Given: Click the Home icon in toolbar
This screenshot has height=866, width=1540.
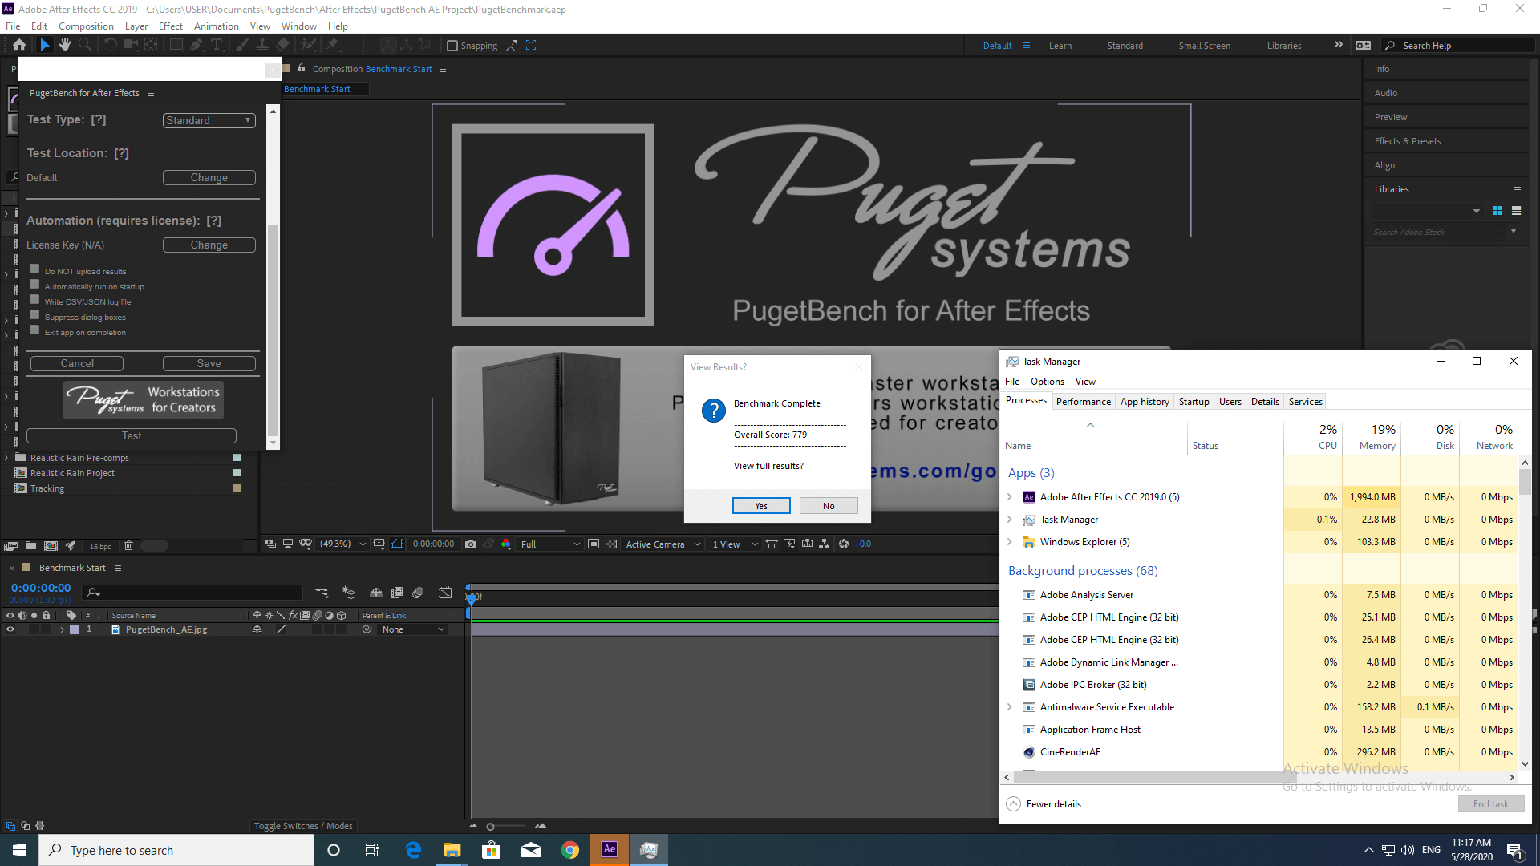Looking at the screenshot, I should click(19, 45).
